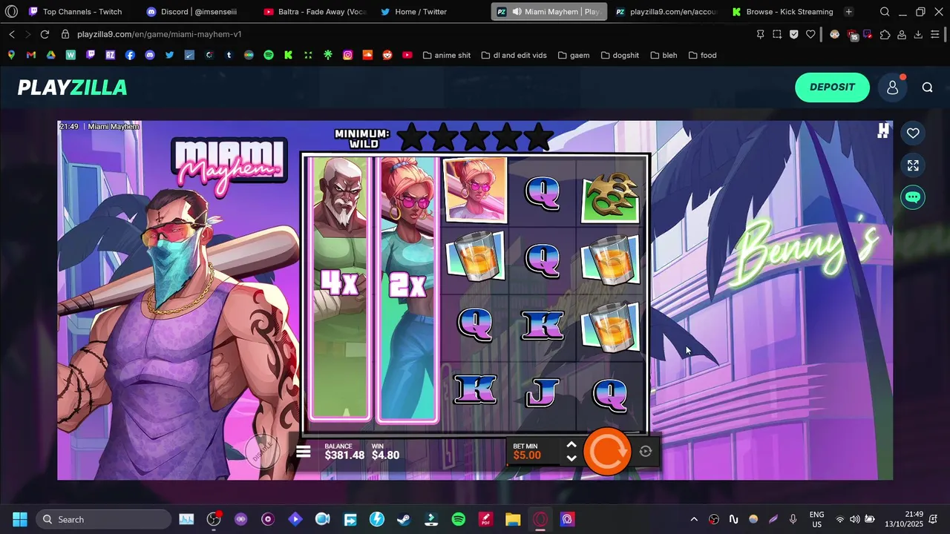This screenshot has width=950, height=534.
Task: Enter fullscreen mode for the game
Action: tap(913, 165)
